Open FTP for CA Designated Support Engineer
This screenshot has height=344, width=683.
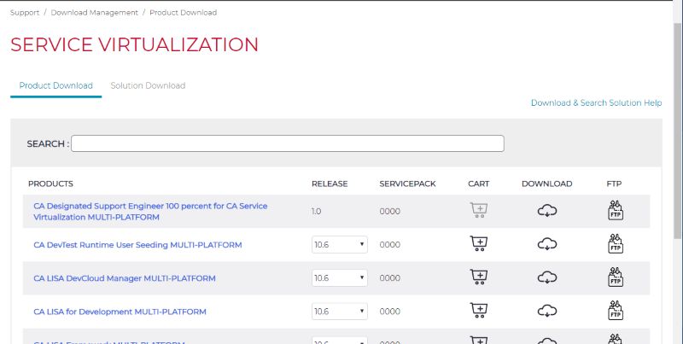[614, 211]
